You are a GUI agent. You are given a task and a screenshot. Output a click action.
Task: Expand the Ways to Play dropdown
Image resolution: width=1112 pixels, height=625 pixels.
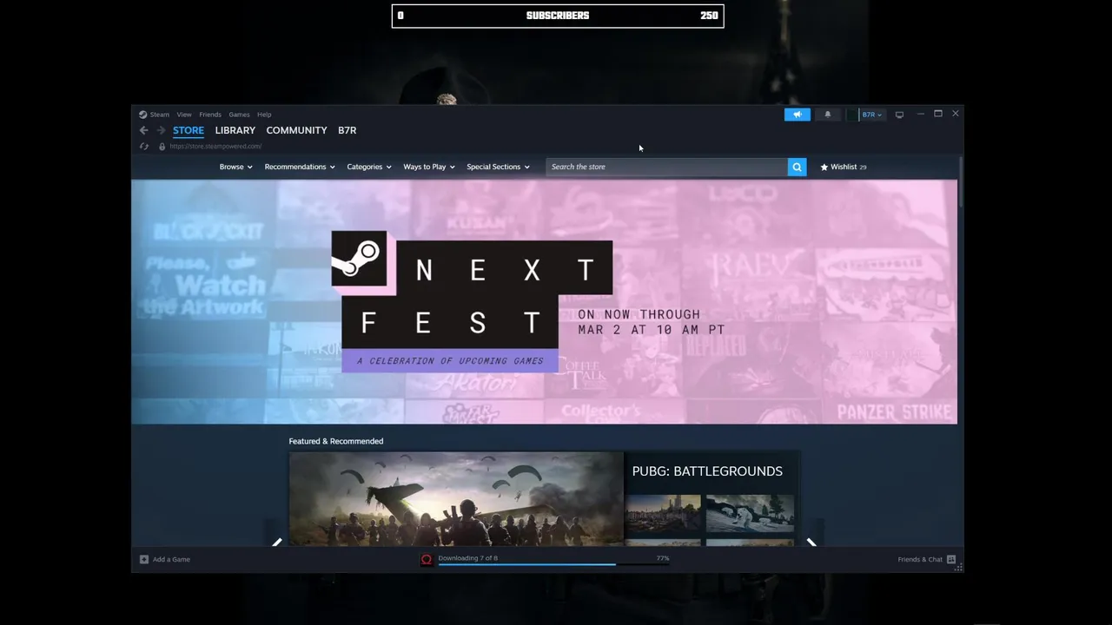coord(429,167)
